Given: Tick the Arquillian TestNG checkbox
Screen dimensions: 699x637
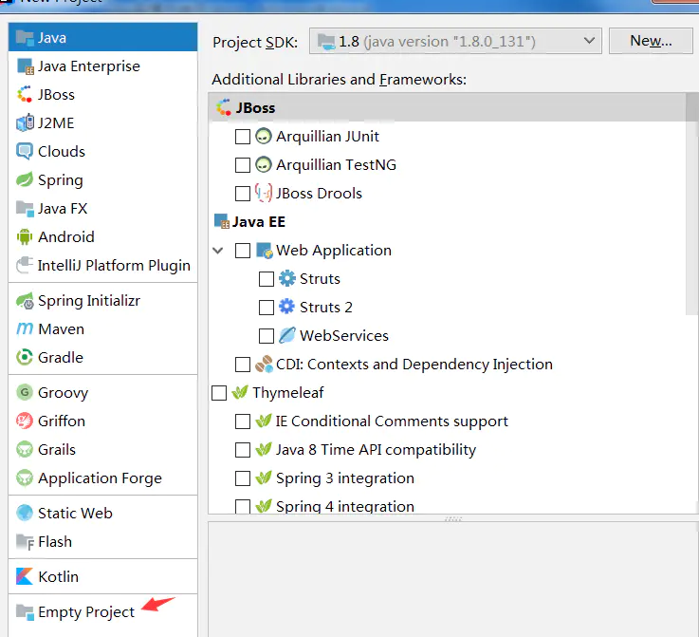Looking at the screenshot, I should (243, 165).
